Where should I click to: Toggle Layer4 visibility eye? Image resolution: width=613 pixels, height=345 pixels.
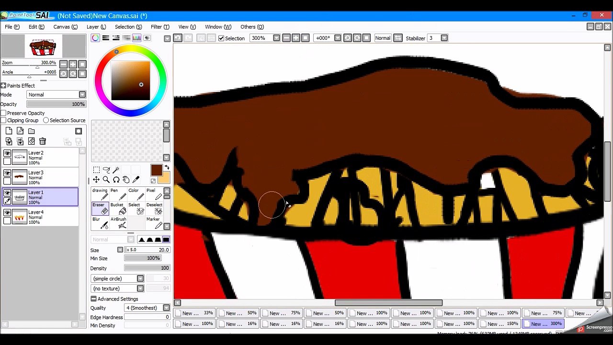(x=7, y=212)
